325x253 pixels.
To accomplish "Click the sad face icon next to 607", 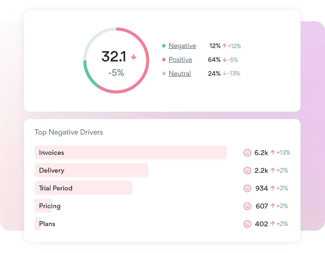I will coord(247,206).
